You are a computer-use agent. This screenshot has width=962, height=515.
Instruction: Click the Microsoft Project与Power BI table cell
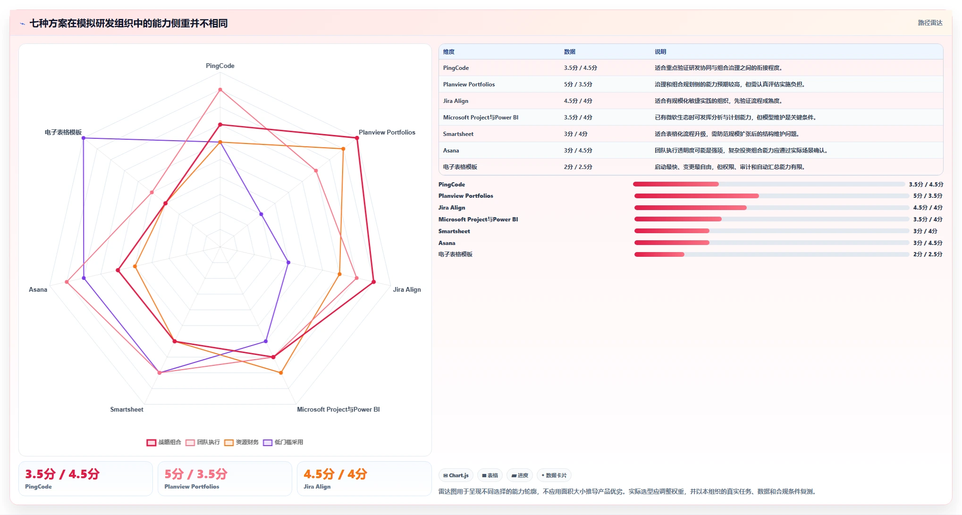coord(481,118)
